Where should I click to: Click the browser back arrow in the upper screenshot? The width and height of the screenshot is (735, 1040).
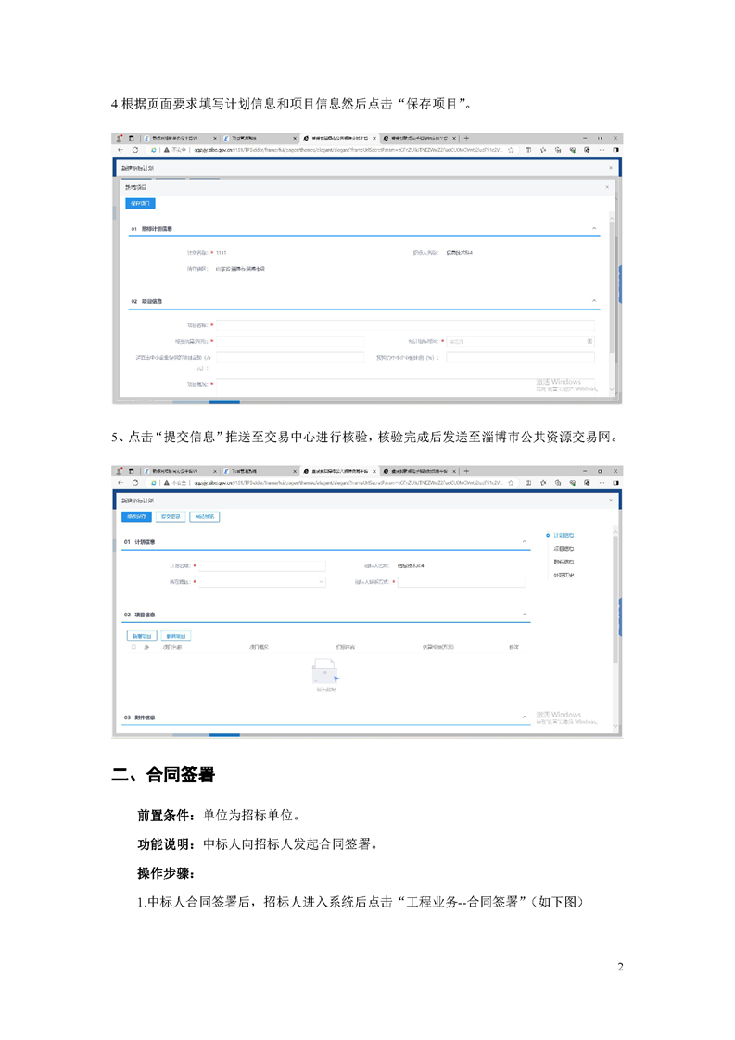120,149
